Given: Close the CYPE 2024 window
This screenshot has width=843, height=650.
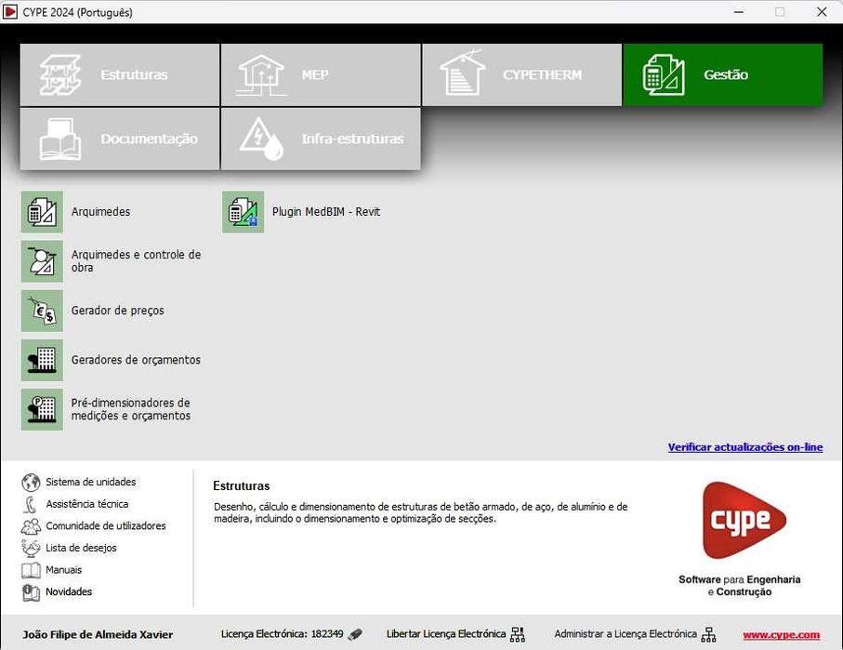Looking at the screenshot, I should click(x=822, y=12).
